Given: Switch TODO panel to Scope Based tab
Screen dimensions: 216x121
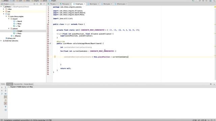Looking at the screenshot, I should (28, 84).
